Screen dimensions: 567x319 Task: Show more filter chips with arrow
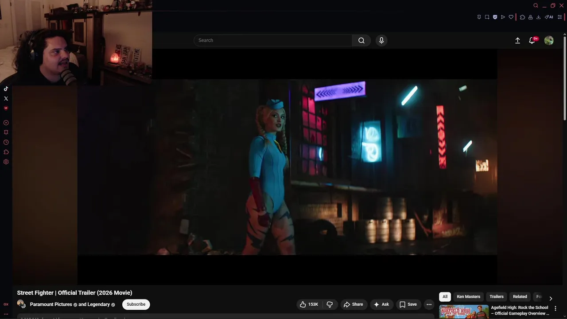point(551,299)
